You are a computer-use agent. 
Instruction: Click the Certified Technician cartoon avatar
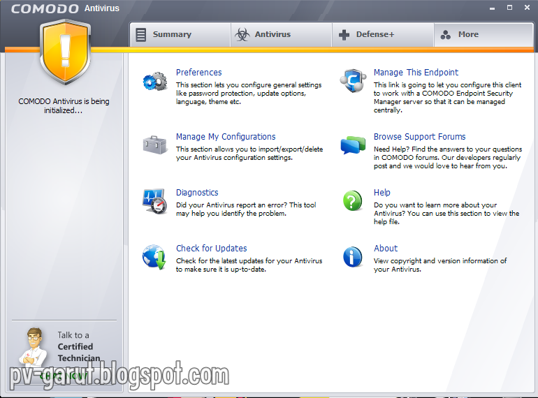point(33,347)
